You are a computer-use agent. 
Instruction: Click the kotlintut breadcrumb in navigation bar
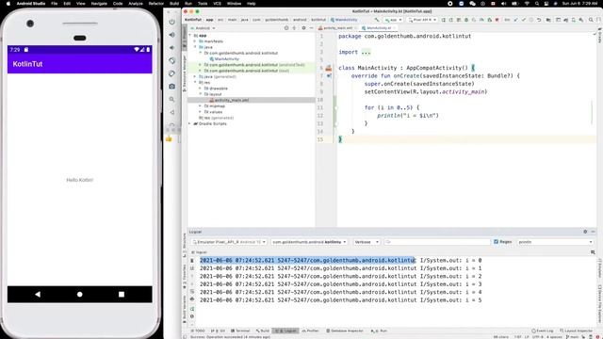coord(318,20)
